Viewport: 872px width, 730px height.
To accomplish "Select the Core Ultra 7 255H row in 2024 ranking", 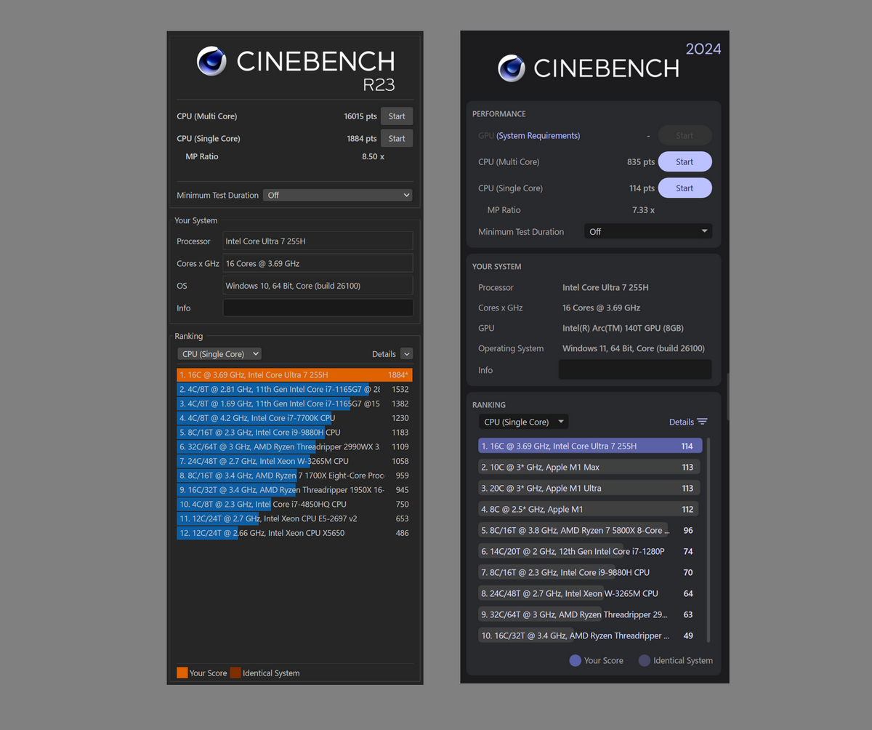I will (590, 446).
